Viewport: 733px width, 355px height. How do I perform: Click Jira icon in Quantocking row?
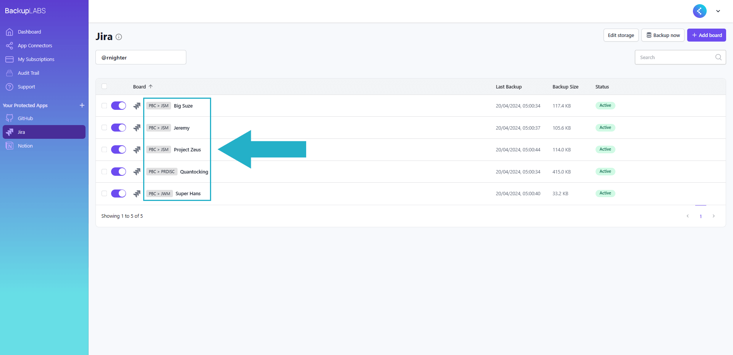click(137, 172)
